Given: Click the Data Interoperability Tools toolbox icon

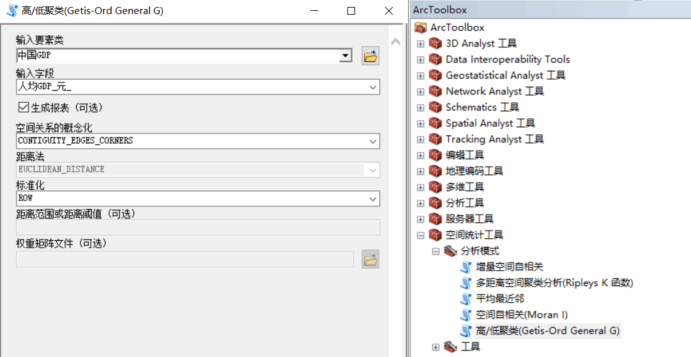Looking at the screenshot, I should (436, 59).
